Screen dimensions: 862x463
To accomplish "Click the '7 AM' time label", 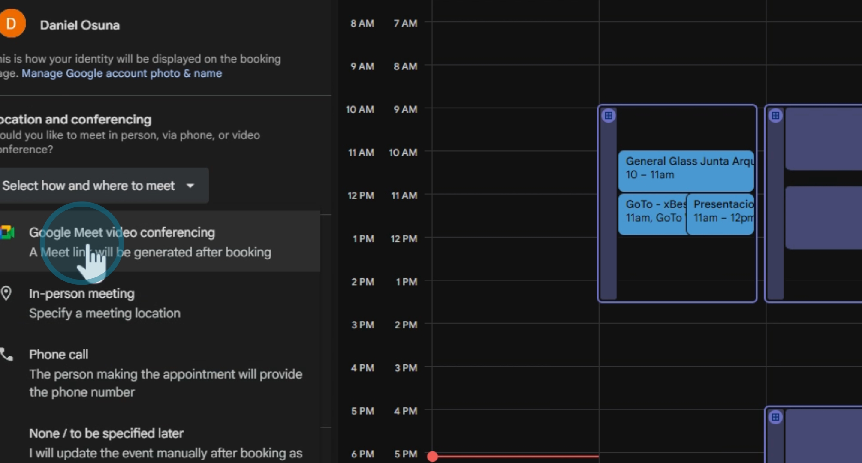I will point(405,23).
